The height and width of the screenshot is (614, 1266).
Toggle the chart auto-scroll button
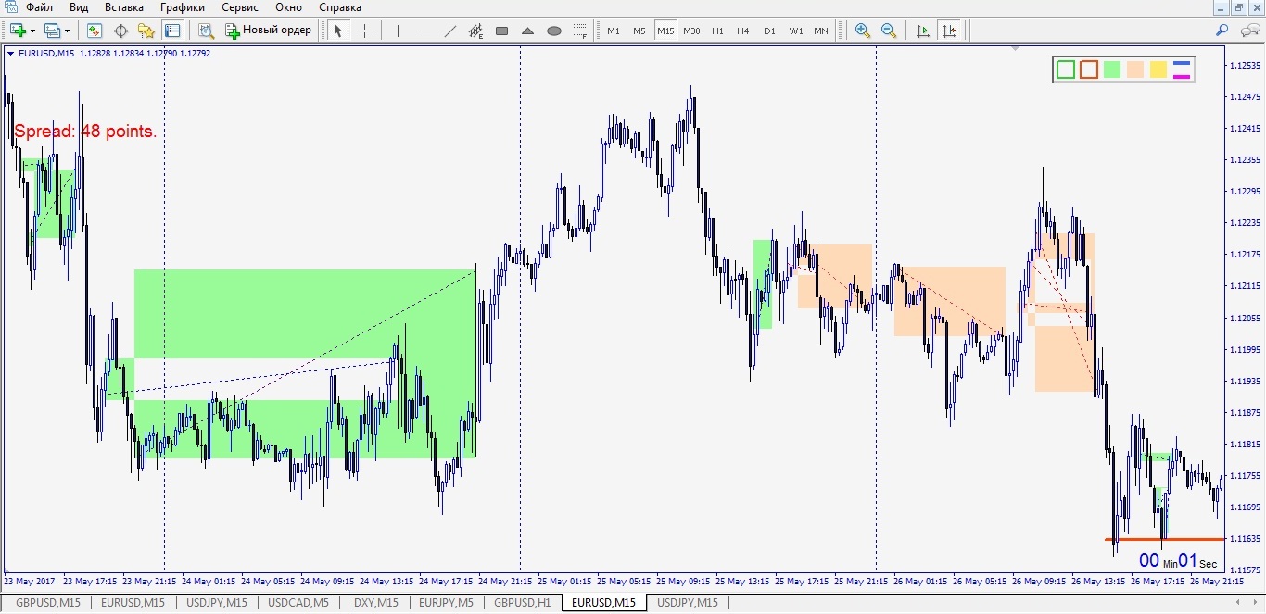click(923, 31)
